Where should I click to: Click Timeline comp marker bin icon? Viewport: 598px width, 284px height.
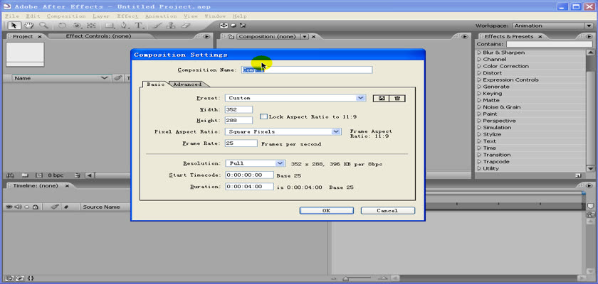point(591,206)
